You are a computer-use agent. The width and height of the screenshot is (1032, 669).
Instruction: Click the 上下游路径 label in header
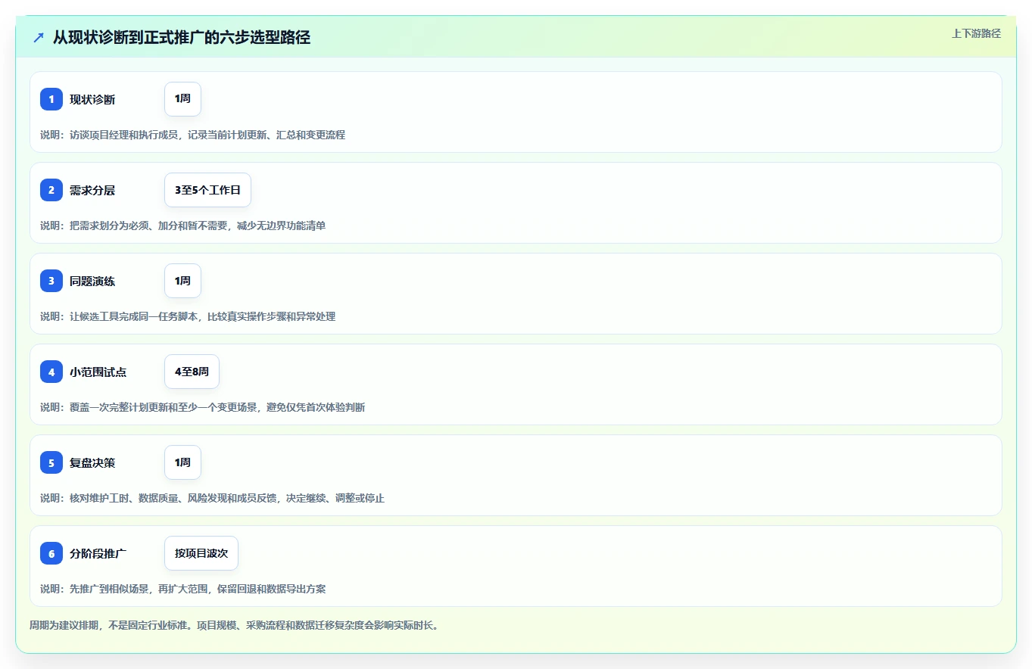tap(976, 33)
